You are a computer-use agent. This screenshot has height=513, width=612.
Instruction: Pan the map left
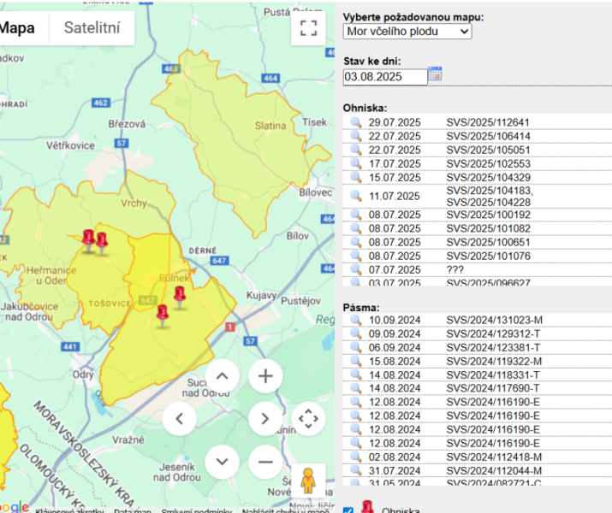click(x=179, y=419)
